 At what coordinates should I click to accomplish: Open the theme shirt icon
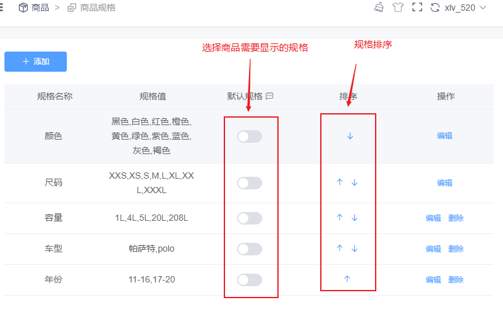[x=398, y=7]
